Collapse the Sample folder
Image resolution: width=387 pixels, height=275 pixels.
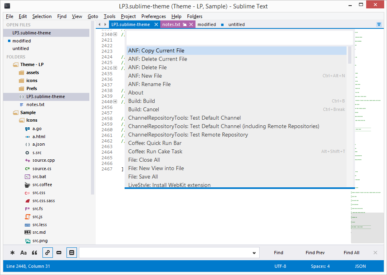[x=16, y=113]
